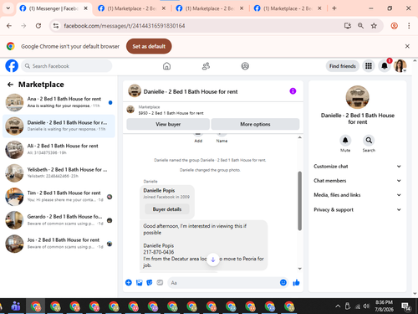Screen dimensions: 418x314
Task: Open emoji picker in message box
Action: tap(283, 283)
